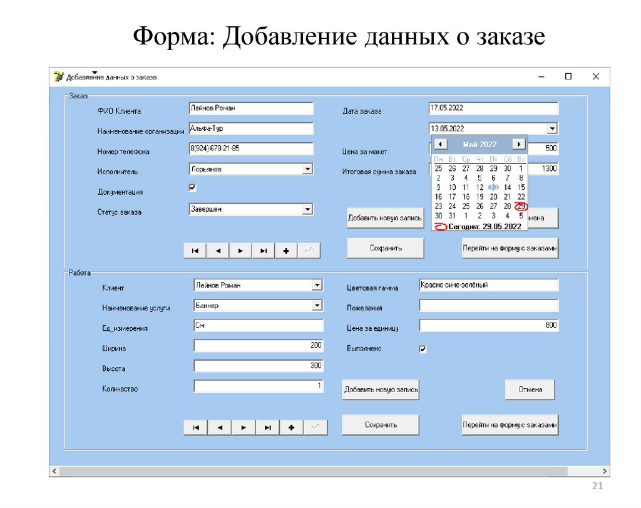Insert new record with Заказ navigator plus

point(286,251)
